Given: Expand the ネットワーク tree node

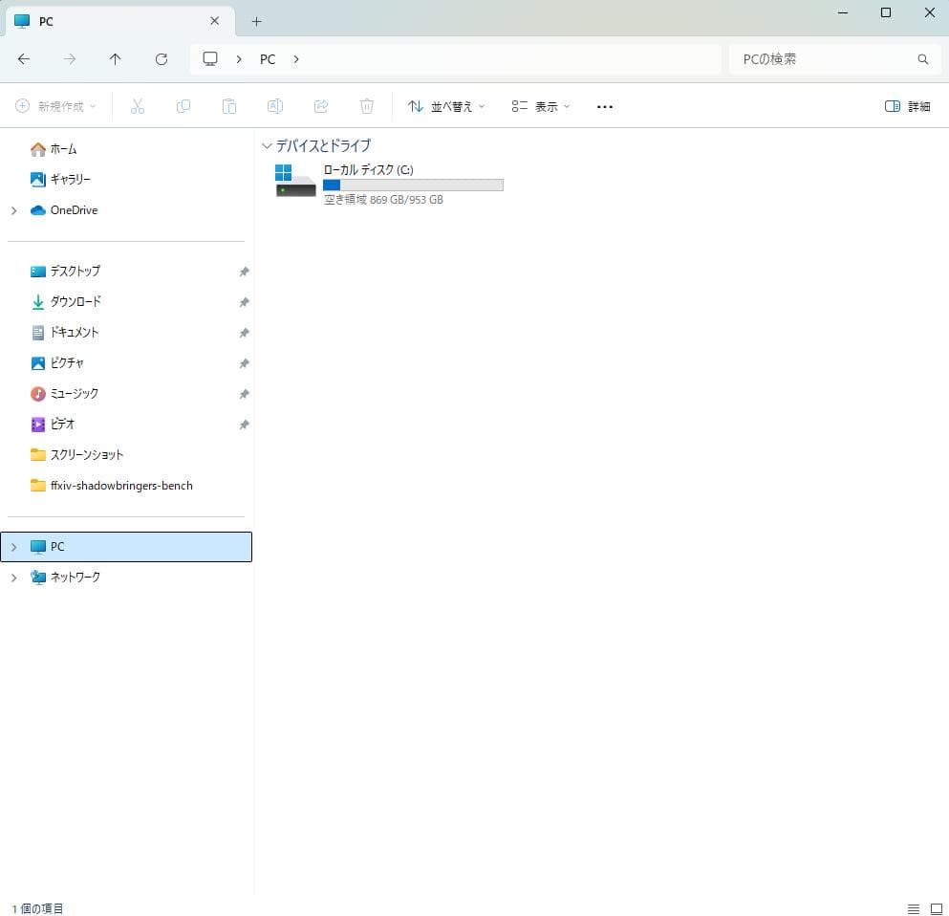Looking at the screenshot, I should pyautogui.click(x=13, y=578).
